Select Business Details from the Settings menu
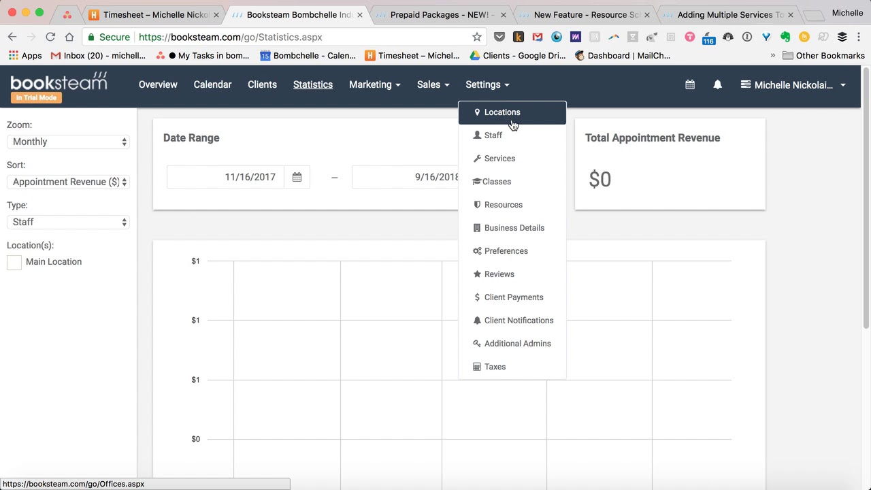The image size is (871, 490). [x=512, y=228]
